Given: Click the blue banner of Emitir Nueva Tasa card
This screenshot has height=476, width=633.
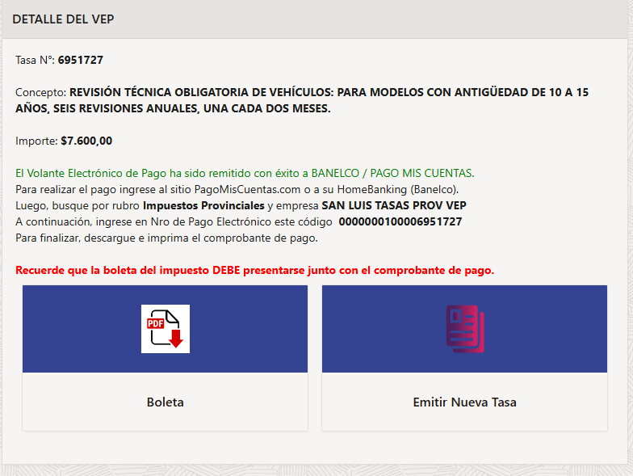Looking at the screenshot, I should click(x=465, y=328).
